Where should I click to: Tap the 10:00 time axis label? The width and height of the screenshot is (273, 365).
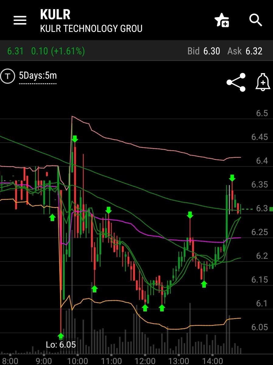[78, 361]
